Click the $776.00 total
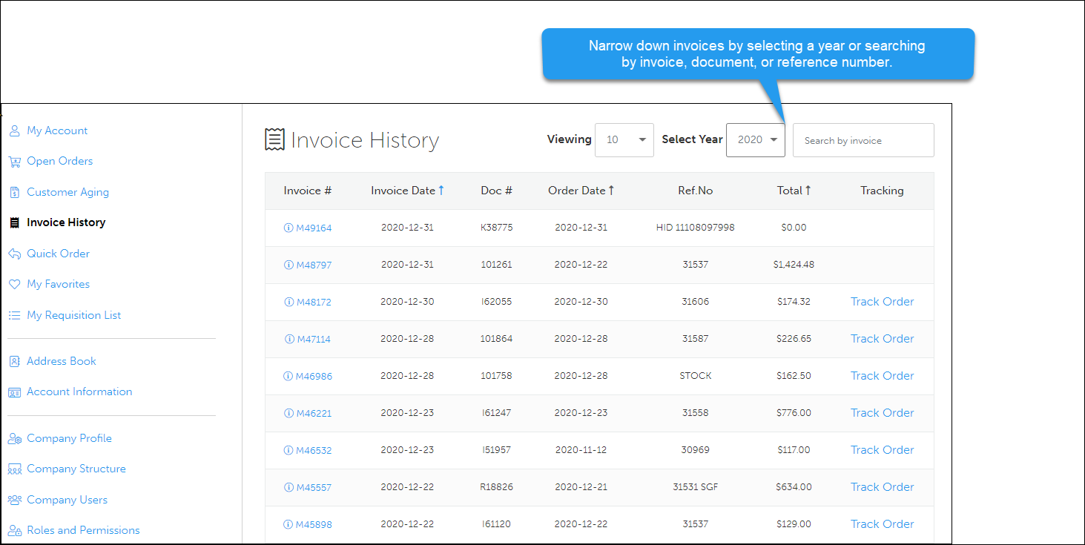The width and height of the screenshot is (1085, 545). point(794,413)
